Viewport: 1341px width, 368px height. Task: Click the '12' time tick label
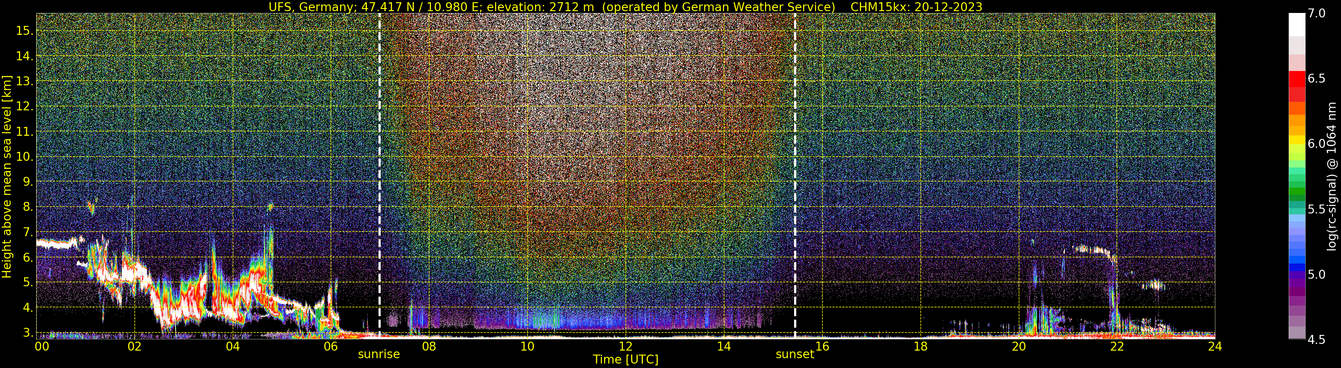[625, 346]
